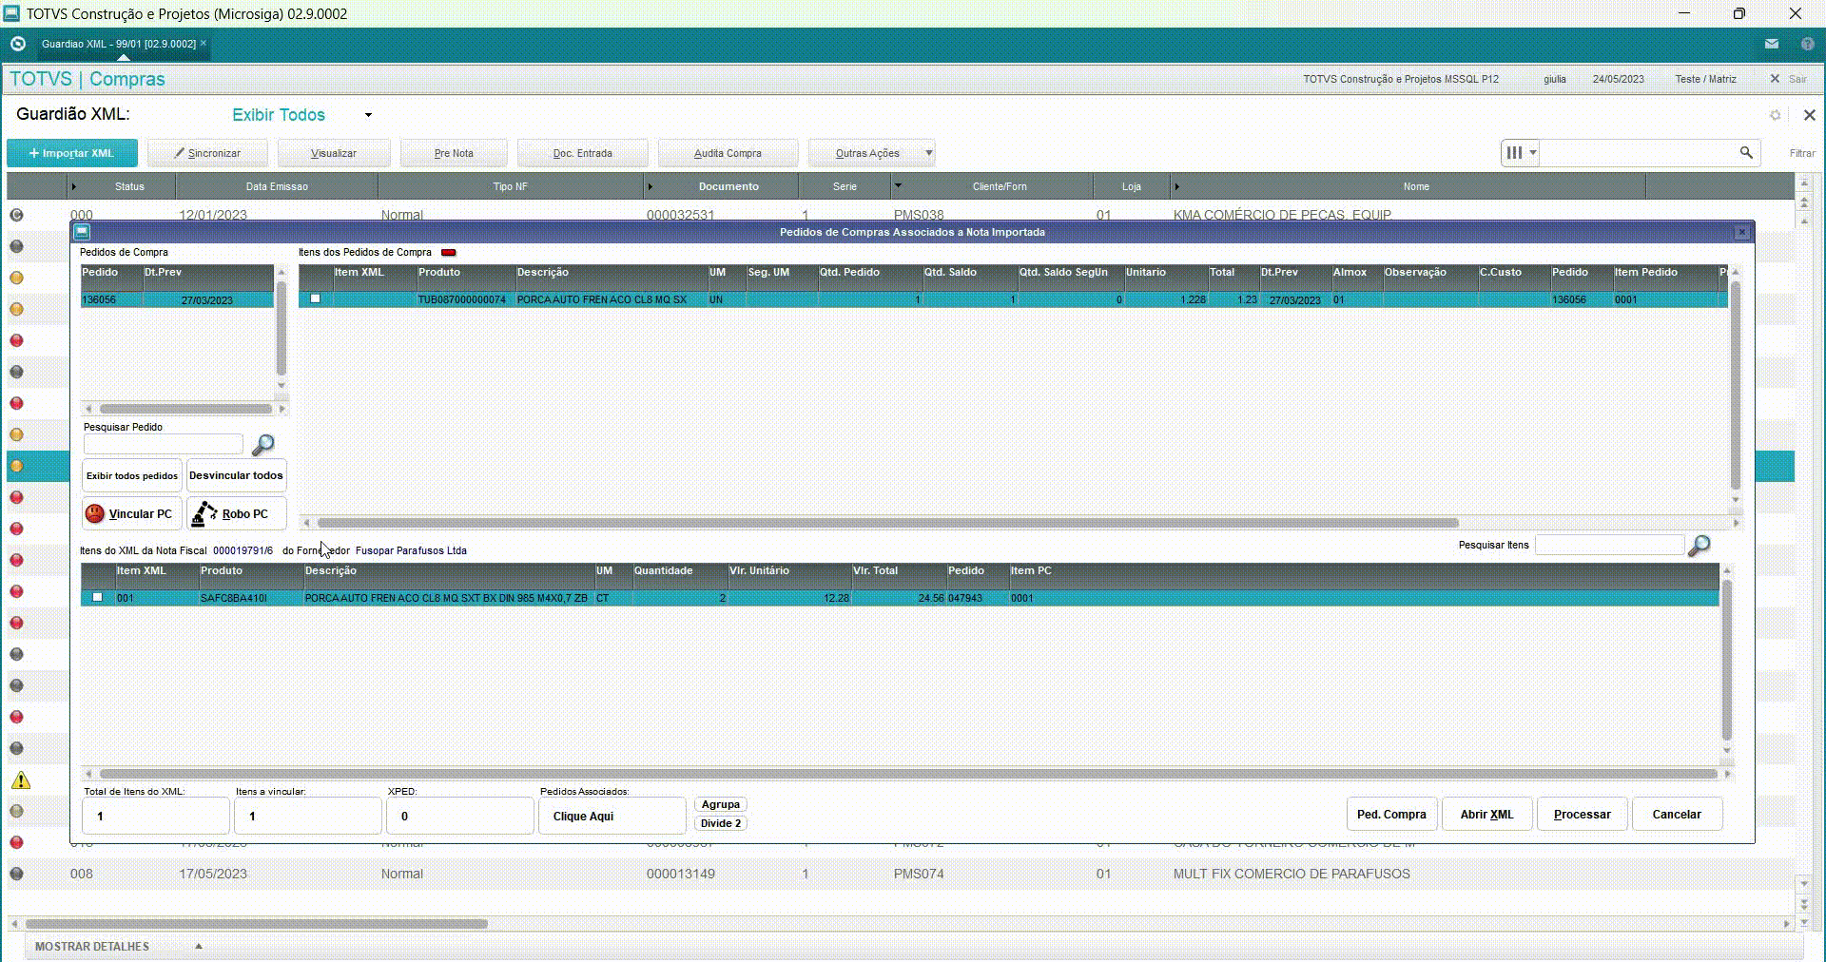Click the status icon of the first row 000
The width and height of the screenshot is (1826, 962).
[x=16, y=215]
